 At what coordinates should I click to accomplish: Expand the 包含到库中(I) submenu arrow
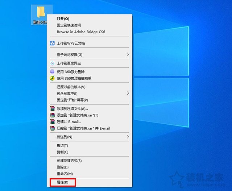[128, 93]
